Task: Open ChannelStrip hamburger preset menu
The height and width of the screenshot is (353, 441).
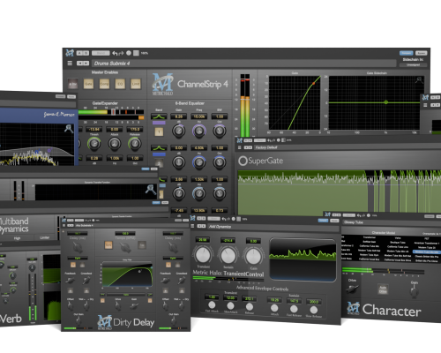Action: click(x=70, y=64)
